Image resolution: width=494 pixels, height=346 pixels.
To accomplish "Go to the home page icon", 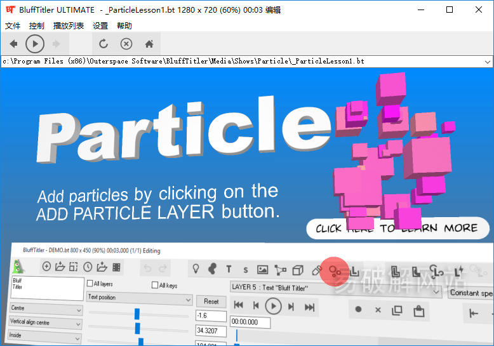I will (x=149, y=44).
